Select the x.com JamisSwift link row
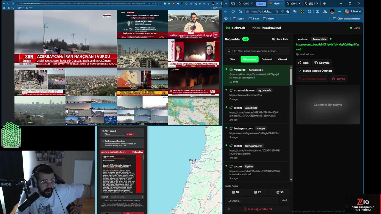Viewport: 381px width, 214px height. (257, 114)
